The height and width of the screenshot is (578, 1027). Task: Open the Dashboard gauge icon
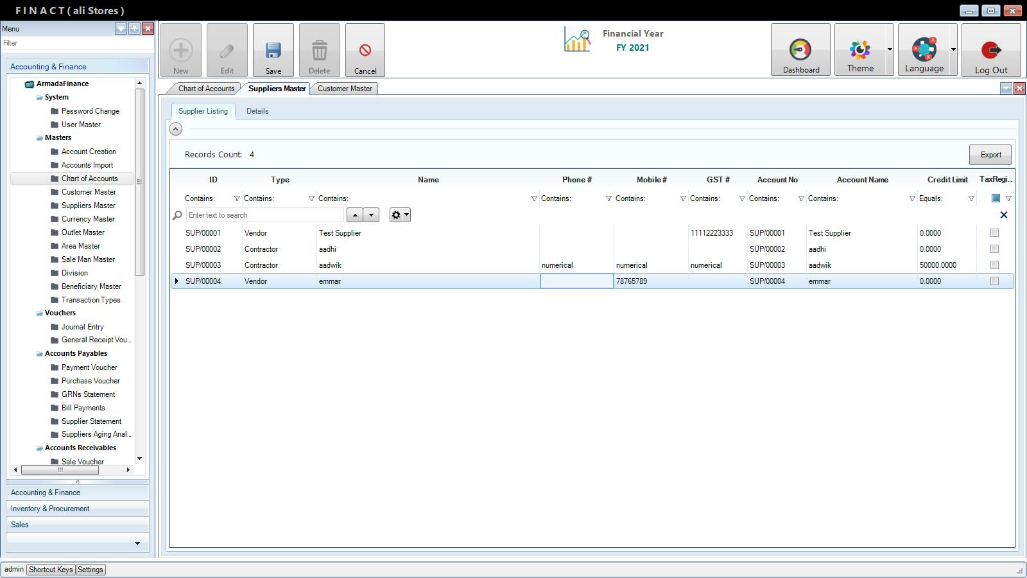pyautogui.click(x=800, y=50)
